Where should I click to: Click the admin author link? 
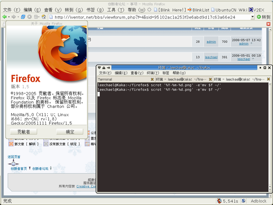211,42
